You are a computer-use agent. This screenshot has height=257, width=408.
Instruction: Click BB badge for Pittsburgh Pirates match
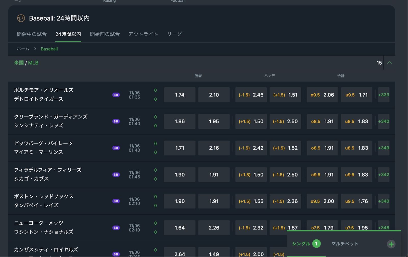[x=116, y=148]
